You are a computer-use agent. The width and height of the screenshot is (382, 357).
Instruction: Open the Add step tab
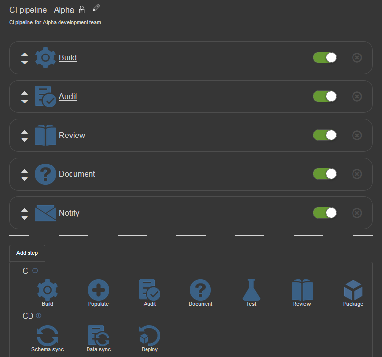coord(27,253)
